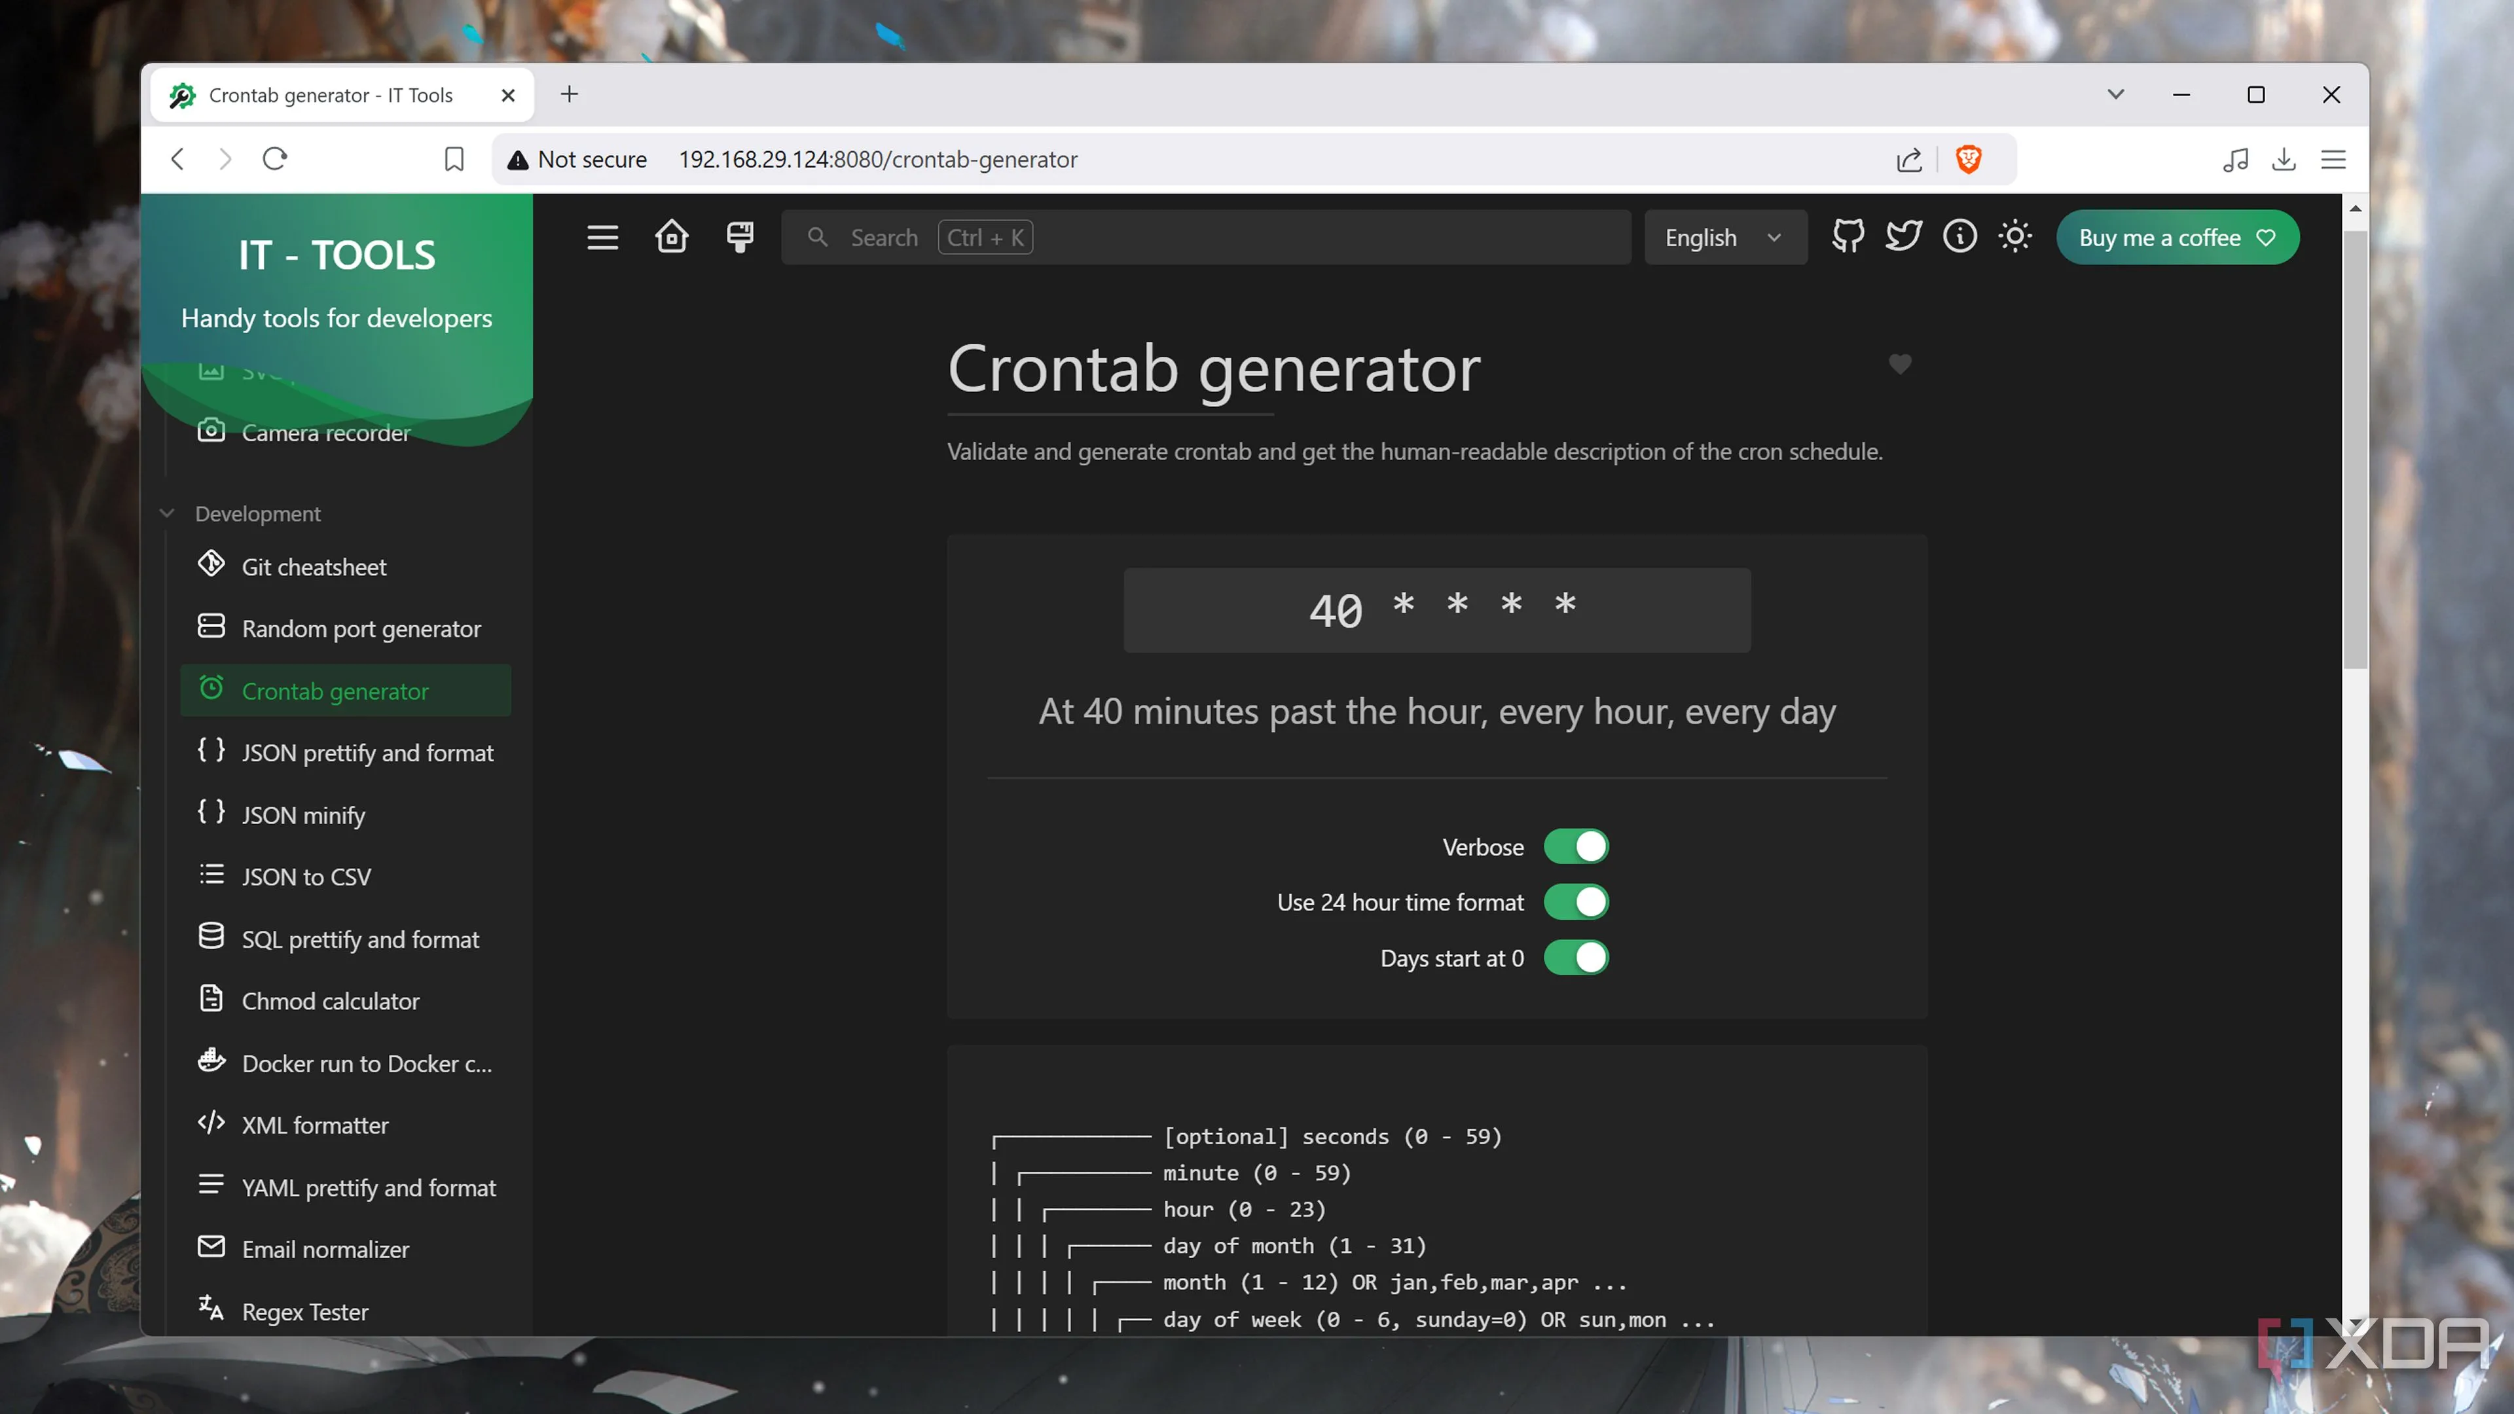Viewport: 2514px width, 1414px height.
Task: Turn off 24 hour time format
Action: pos(1575,901)
